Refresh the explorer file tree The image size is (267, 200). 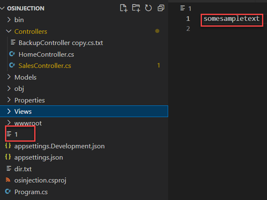tap(148, 8)
